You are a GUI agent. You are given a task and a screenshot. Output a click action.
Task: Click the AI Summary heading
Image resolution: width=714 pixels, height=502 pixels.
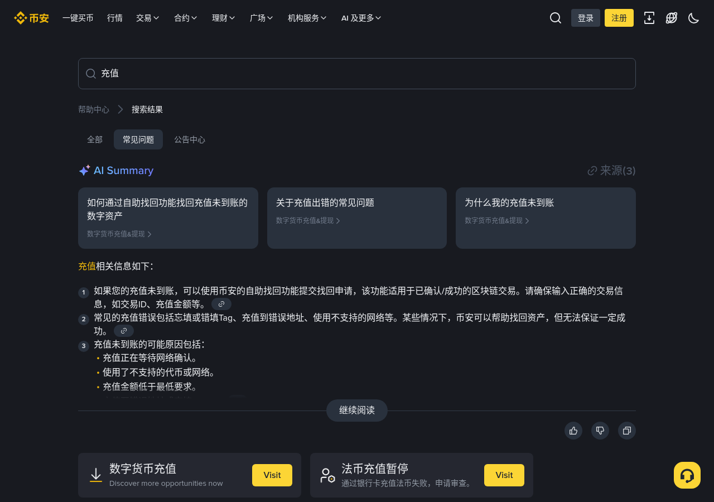[116, 171]
